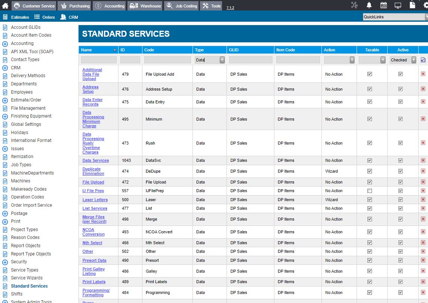Viewport: 428px width, 303px height.
Task: Click the Machines page icon
Action: coord(5,181)
